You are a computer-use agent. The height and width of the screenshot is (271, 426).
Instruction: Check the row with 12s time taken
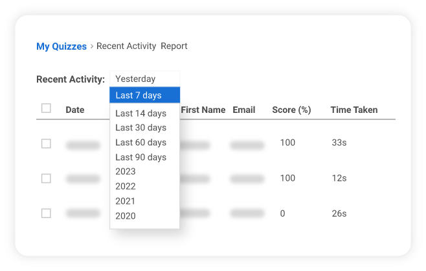click(x=46, y=178)
